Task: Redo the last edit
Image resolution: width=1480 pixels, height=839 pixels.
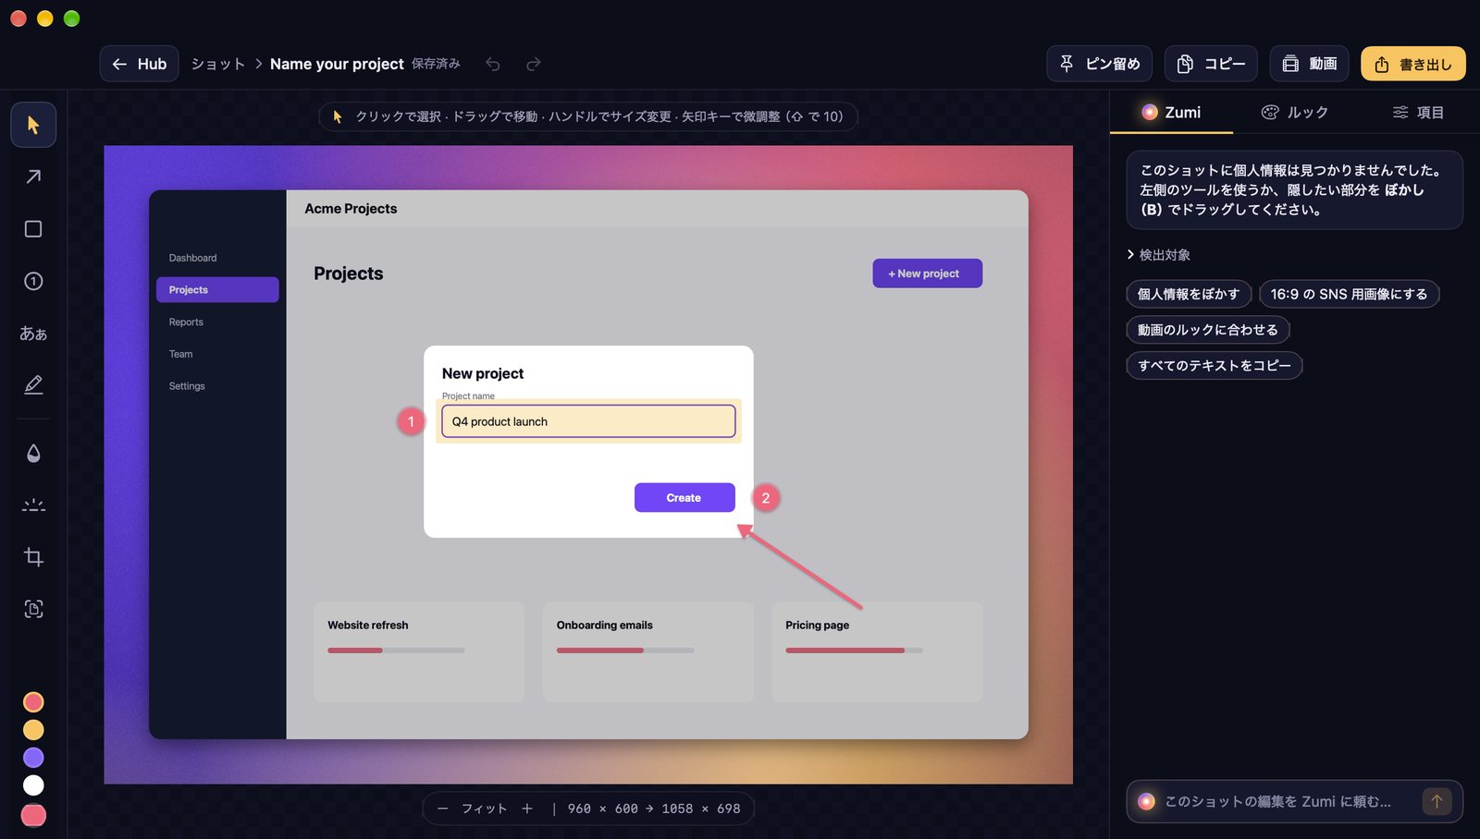Action: (x=534, y=64)
